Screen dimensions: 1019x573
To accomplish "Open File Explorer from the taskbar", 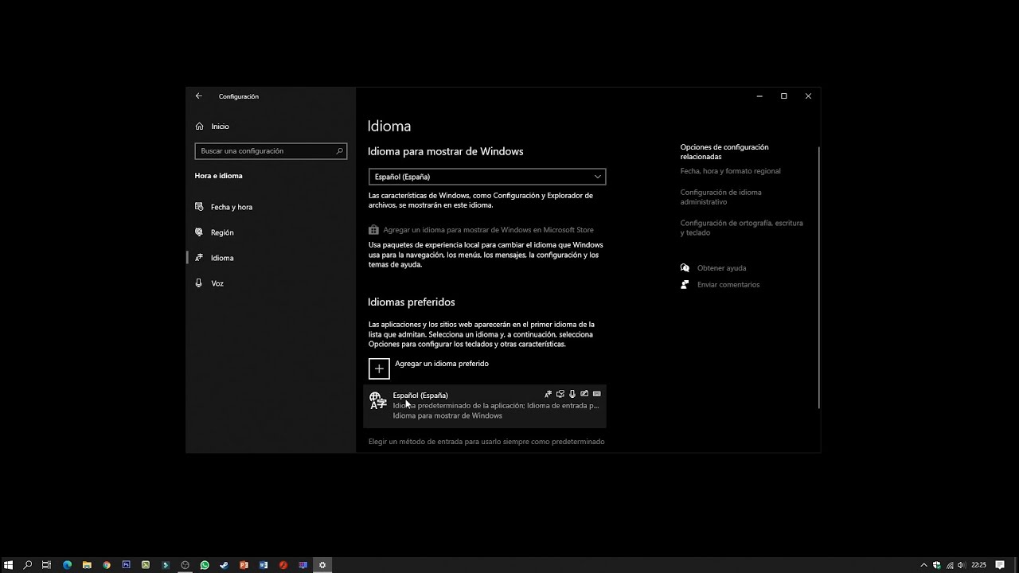I will (87, 565).
